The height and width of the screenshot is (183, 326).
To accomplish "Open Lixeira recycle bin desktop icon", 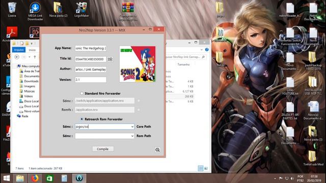I will tap(12, 10).
